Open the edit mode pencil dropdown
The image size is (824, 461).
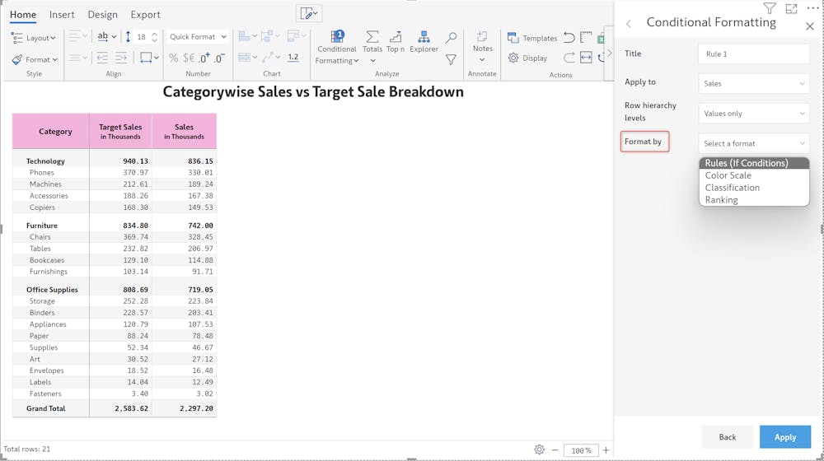[309, 14]
